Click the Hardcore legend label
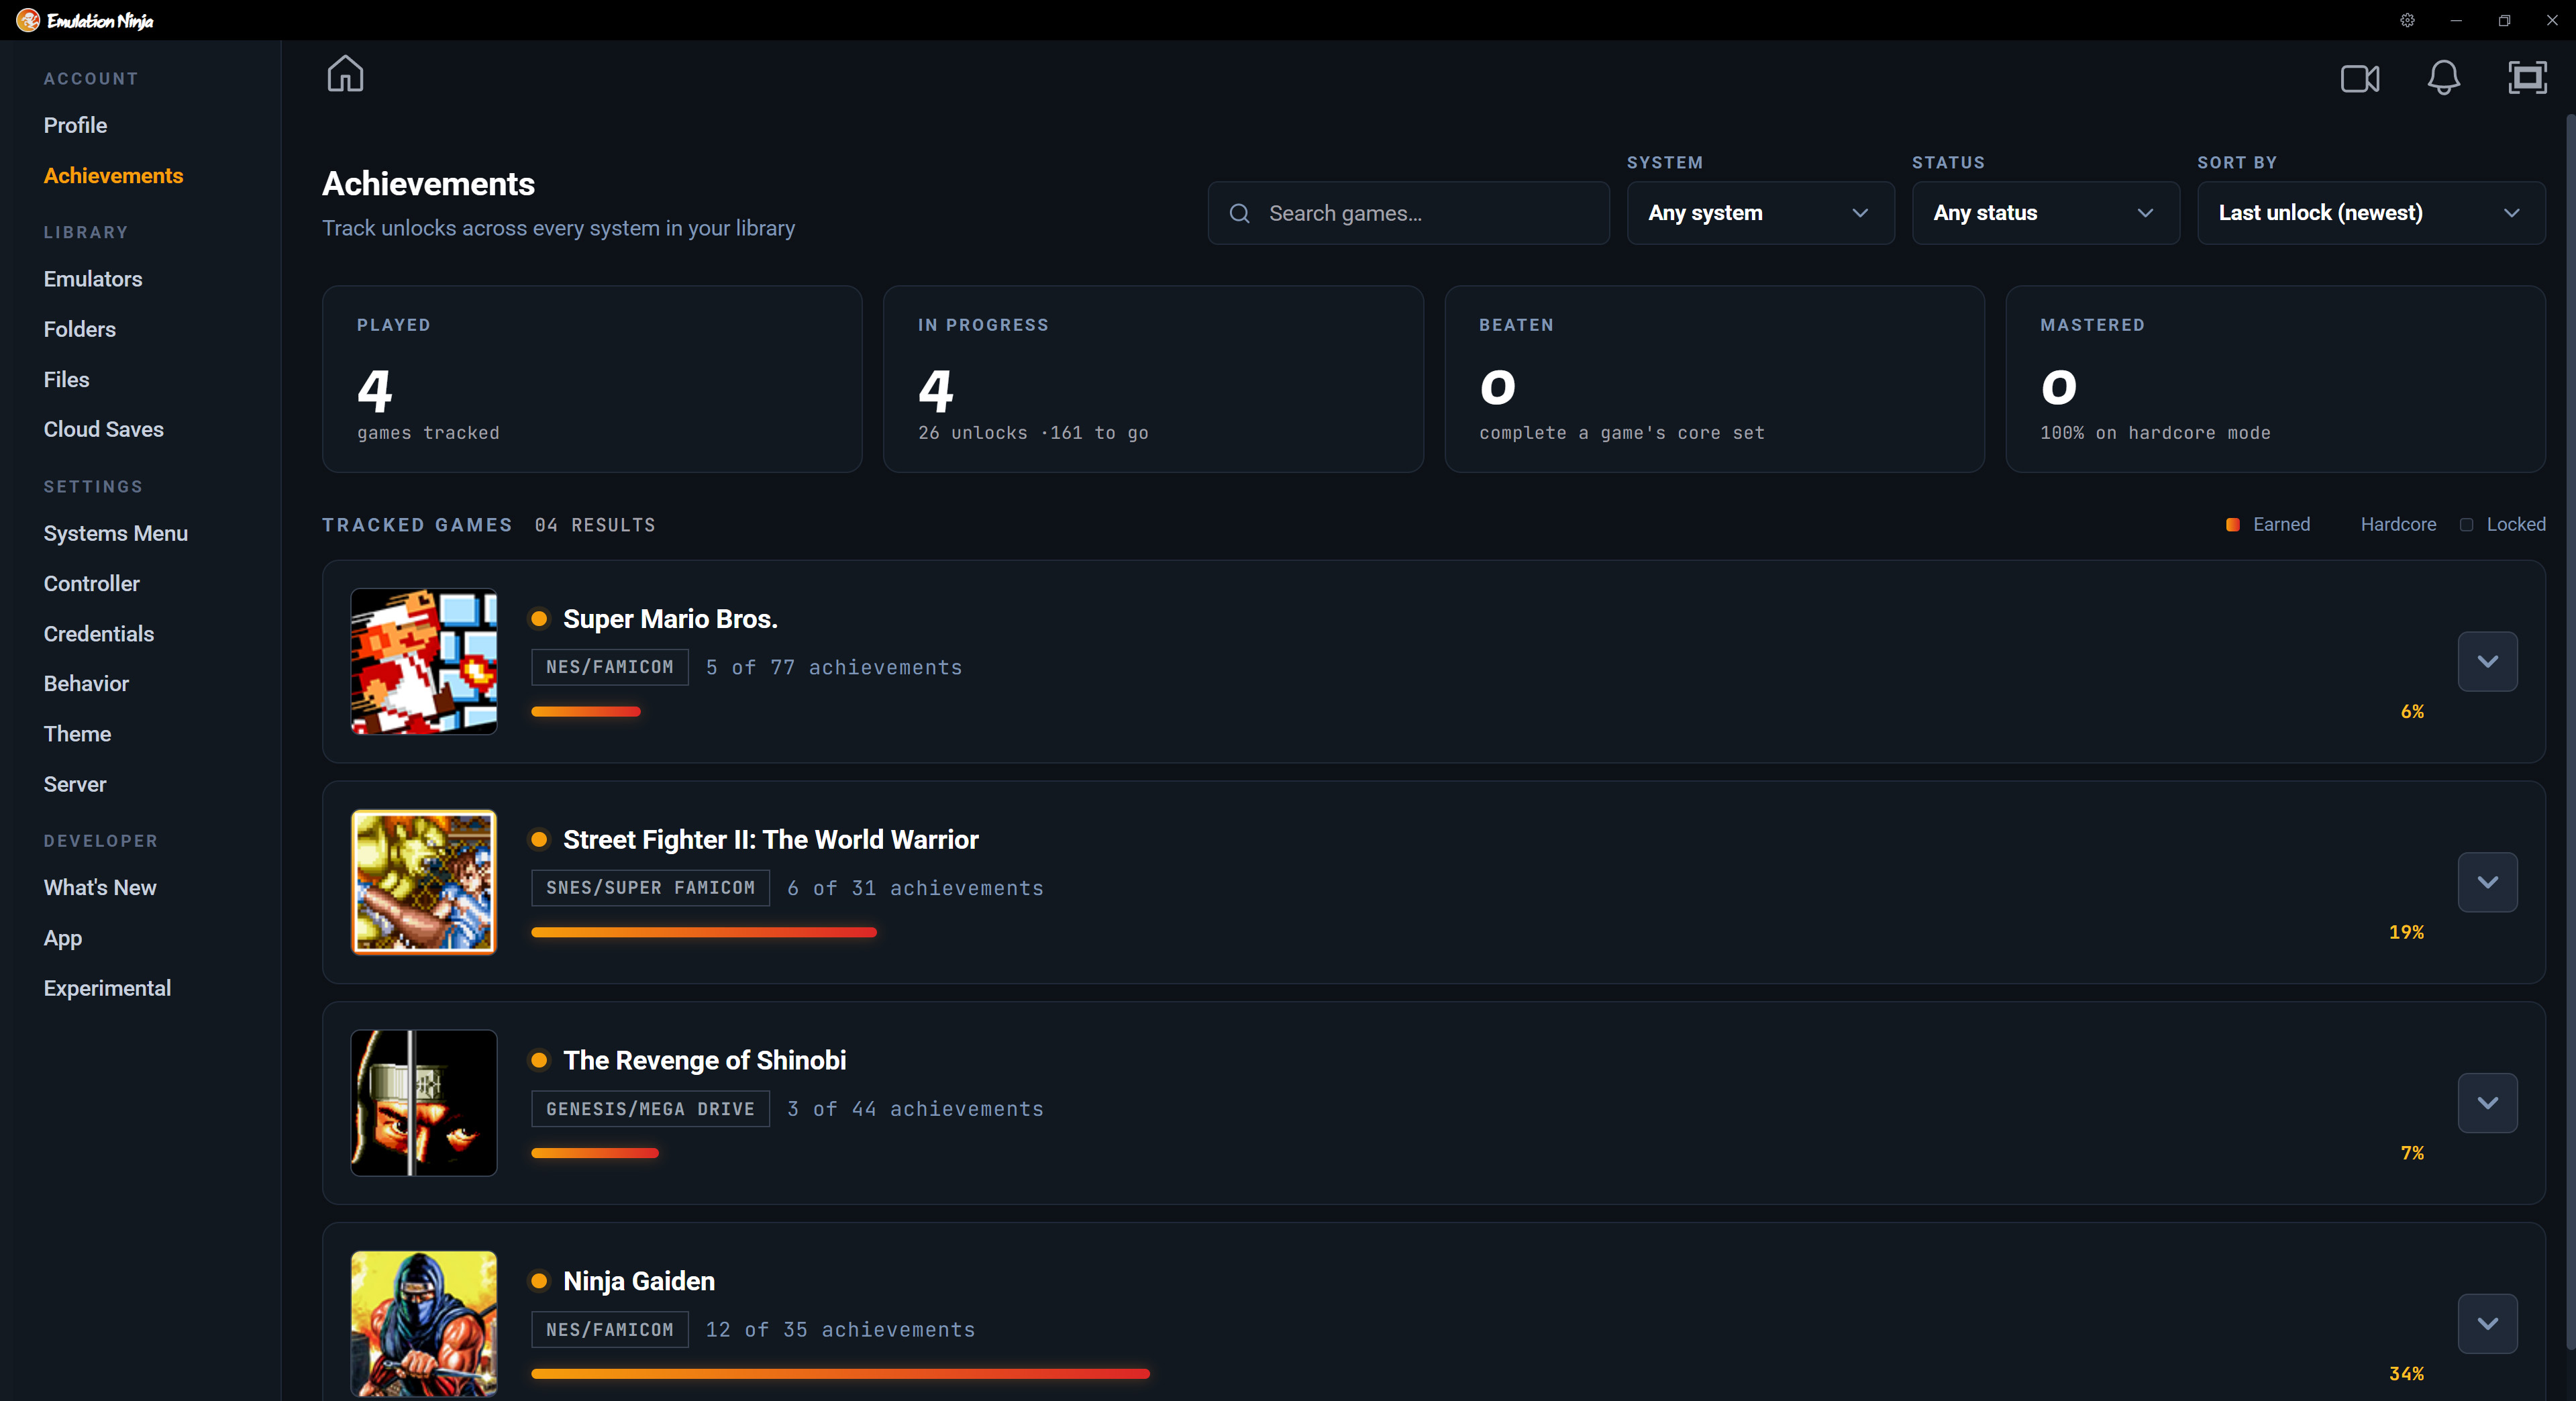The width and height of the screenshot is (2576, 1401). click(x=2398, y=524)
